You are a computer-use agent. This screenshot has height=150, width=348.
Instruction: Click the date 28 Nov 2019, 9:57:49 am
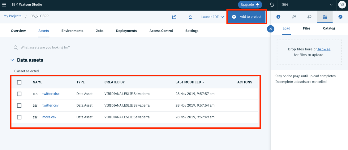[x=195, y=117]
